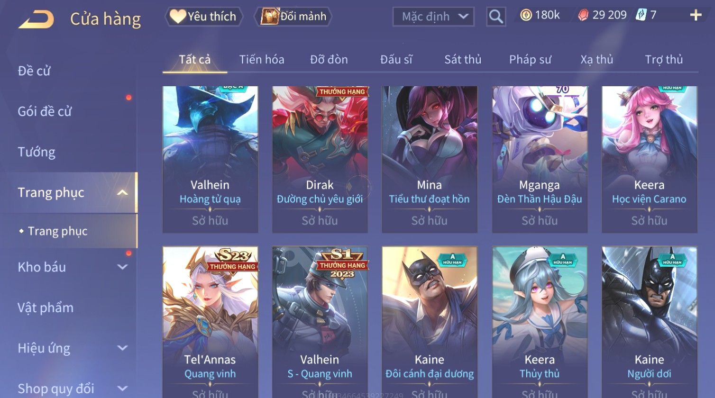Go back with the return arrow icon
The image size is (715, 398).
tap(36, 19)
